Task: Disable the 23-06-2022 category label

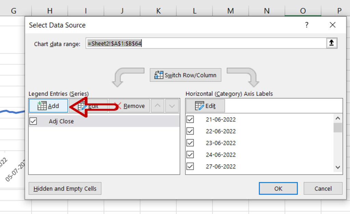Action: tap(190, 143)
